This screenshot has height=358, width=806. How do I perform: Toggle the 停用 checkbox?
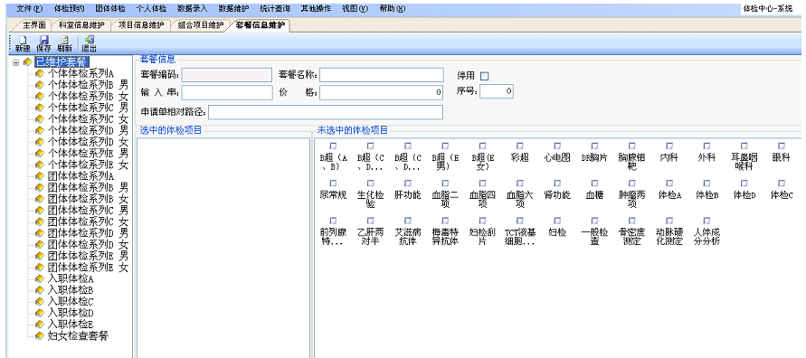[484, 76]
